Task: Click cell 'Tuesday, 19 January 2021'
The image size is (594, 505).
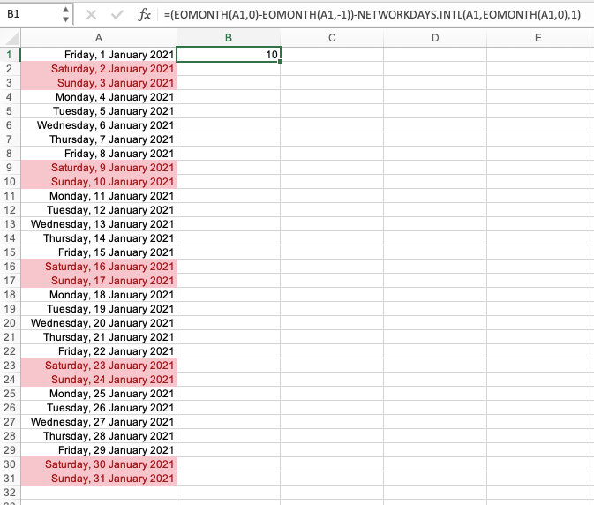Action: coord(99,309)
